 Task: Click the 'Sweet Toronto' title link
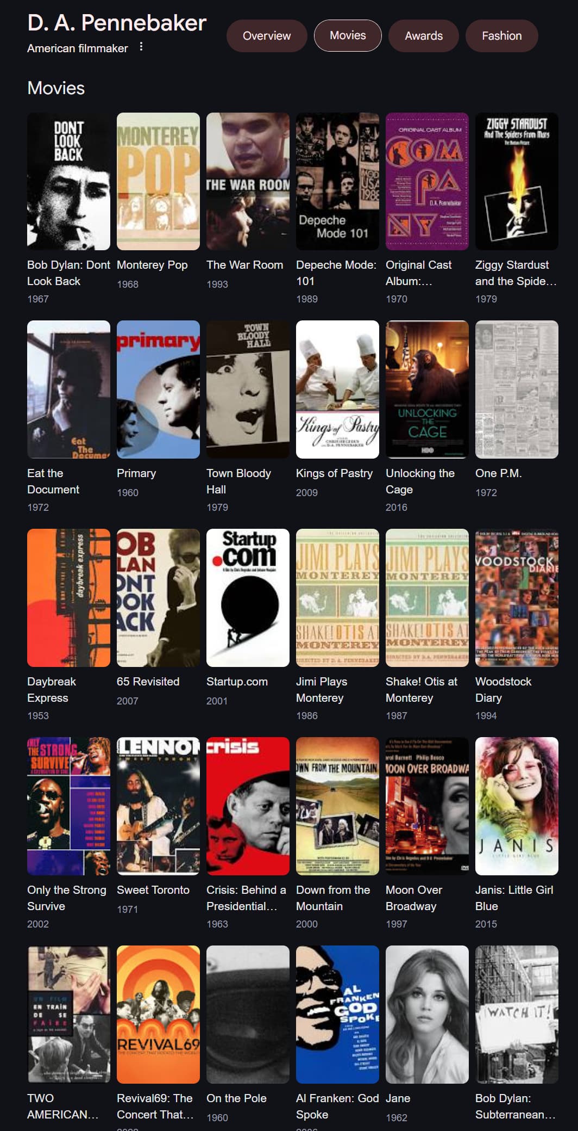pyautogui.click(x=153, y=890)
